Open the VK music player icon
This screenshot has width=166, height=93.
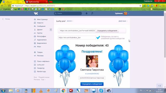click(x=92, y=13)
